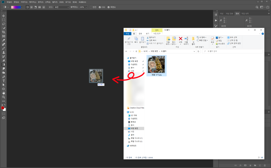Select the Move tool in Photoshop toolbar
The height and width of the screenshot is (168, 271).
click(x=4, y=16)
